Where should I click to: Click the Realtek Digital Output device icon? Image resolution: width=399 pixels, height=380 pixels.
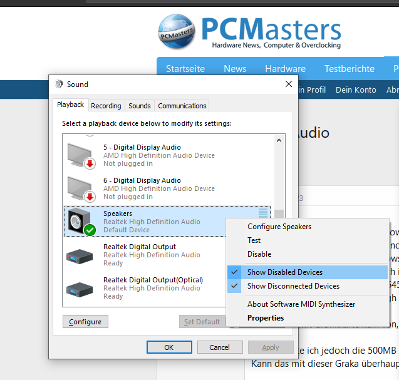click(80, 256)
